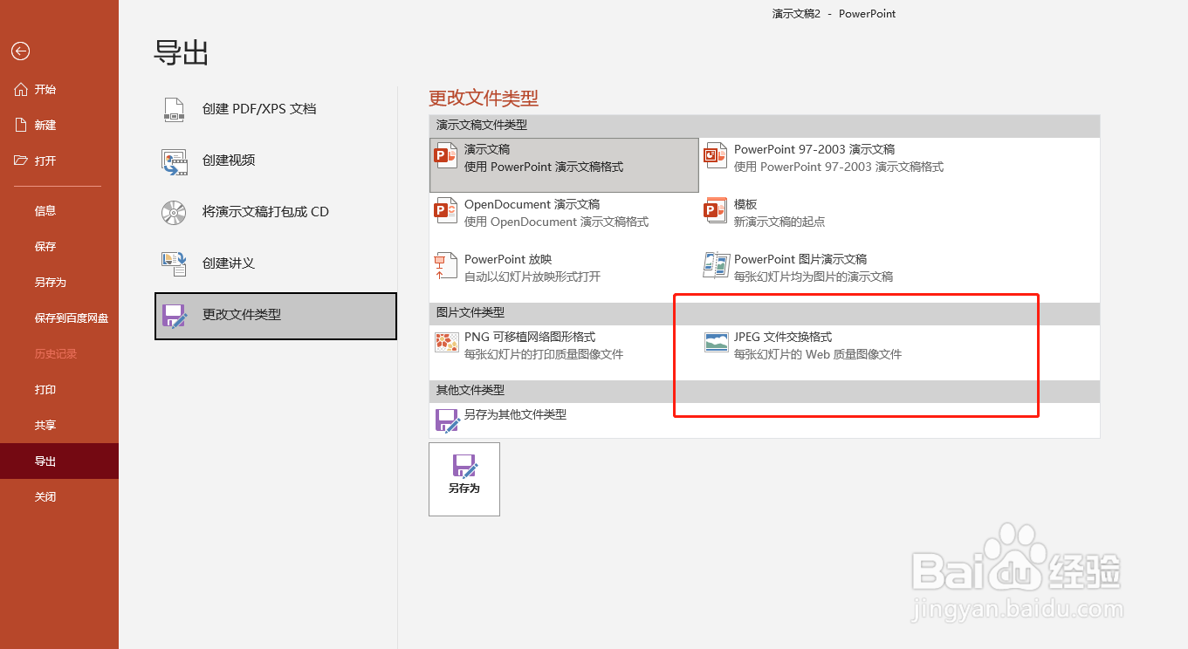Select 创建讲义 export option

tap(276, 264)
